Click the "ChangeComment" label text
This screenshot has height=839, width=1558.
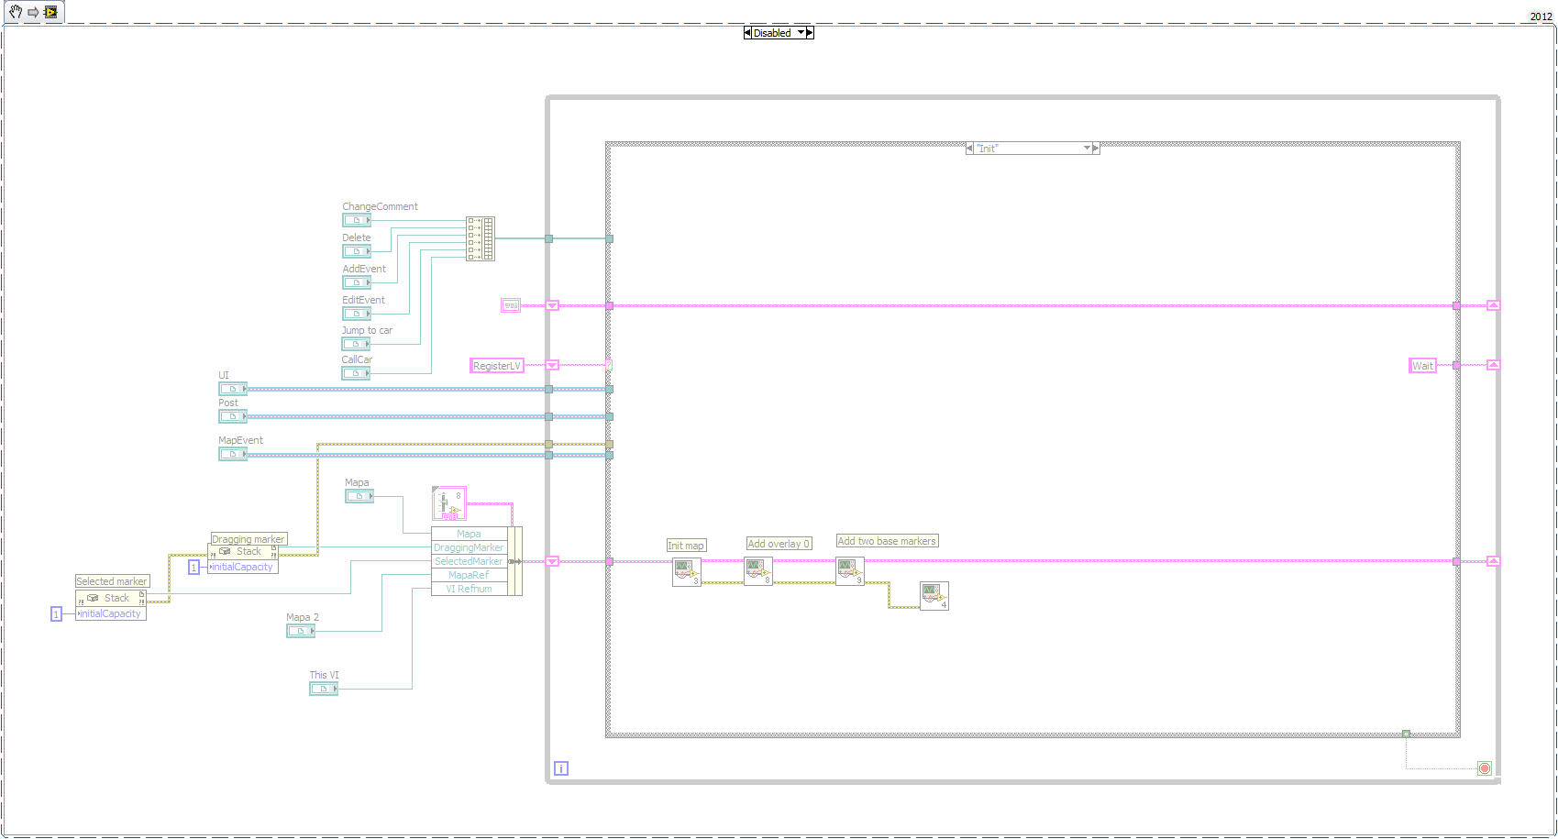380,206
